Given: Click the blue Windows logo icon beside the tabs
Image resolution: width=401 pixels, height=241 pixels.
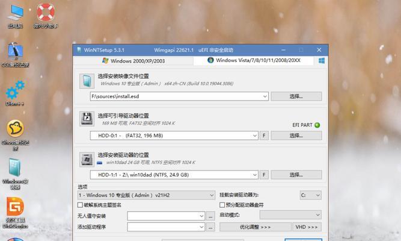Looking at the screenshot, I should click(322, 61).
